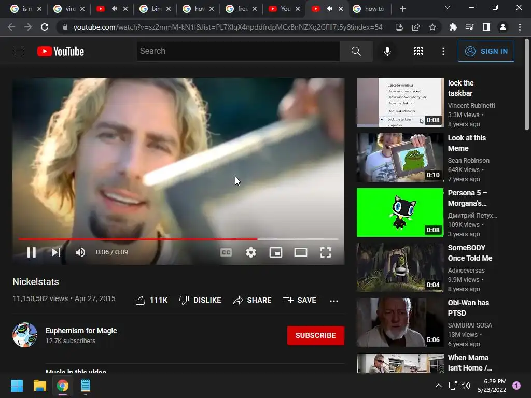Dislike the video

(200, 300)
